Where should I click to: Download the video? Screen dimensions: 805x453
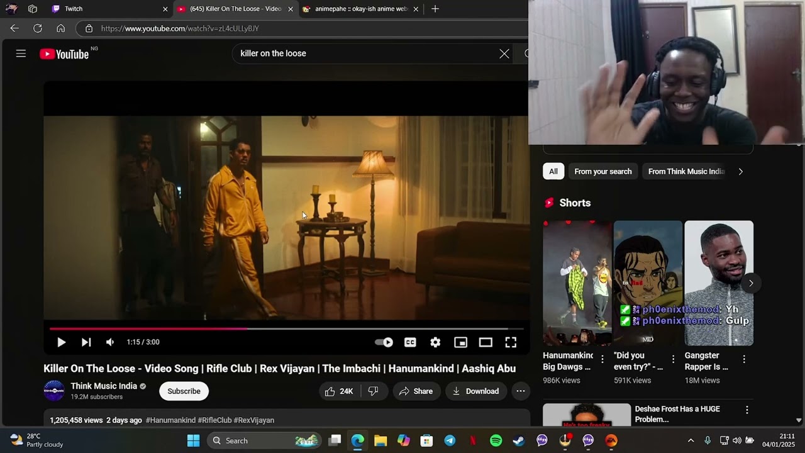[476, 391]
